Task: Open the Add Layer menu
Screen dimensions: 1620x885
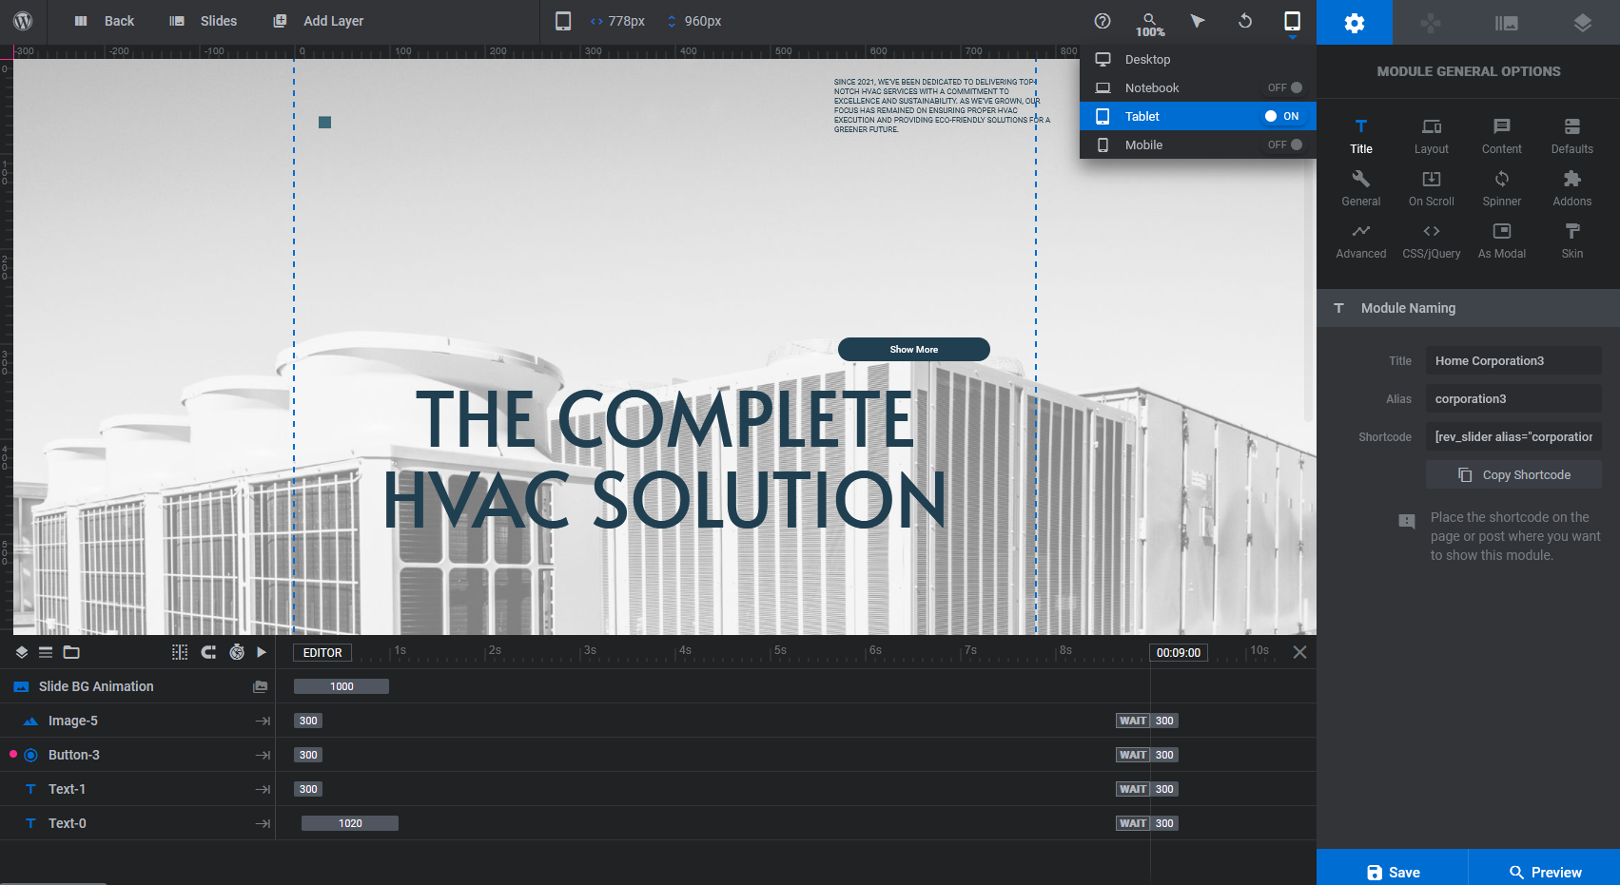Action: [x=318, y=21]
